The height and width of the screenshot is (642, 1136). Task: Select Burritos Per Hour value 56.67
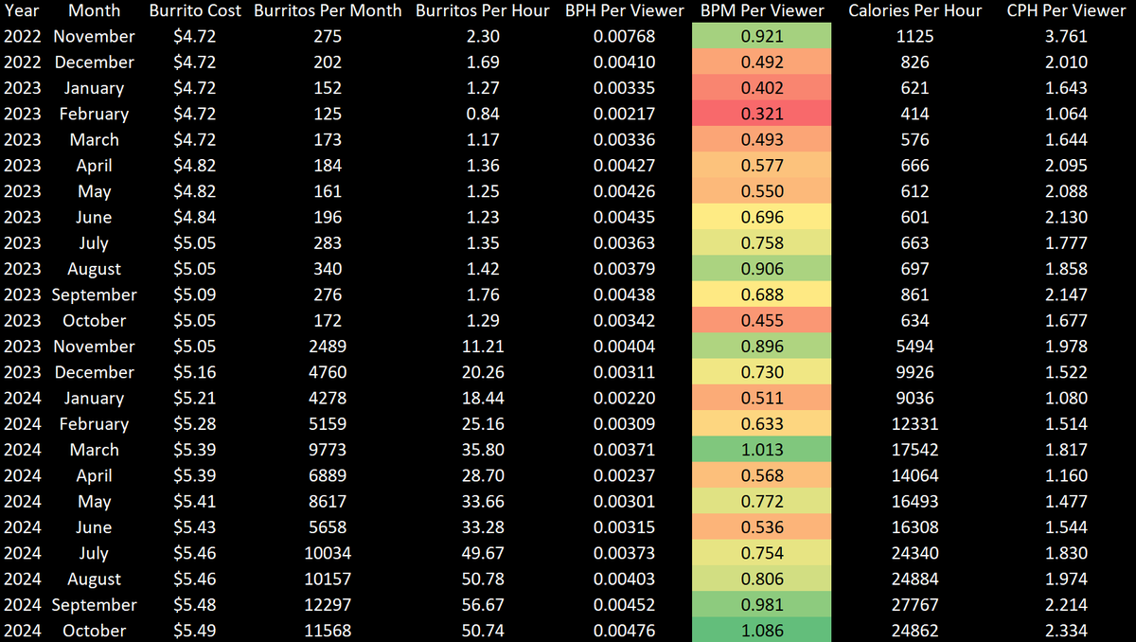[x=483, y=605]
